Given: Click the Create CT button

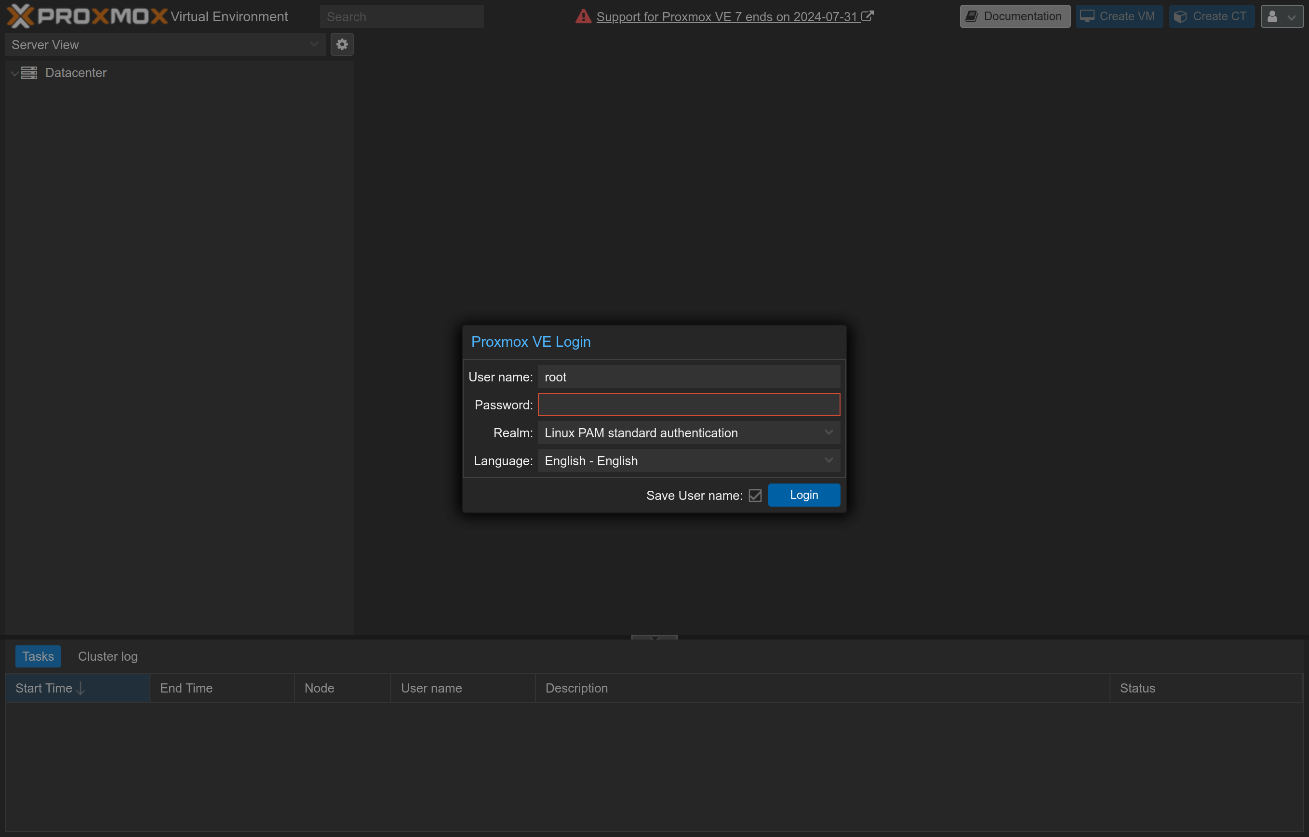Looking at the screenshot, I should coord(1212,16).
